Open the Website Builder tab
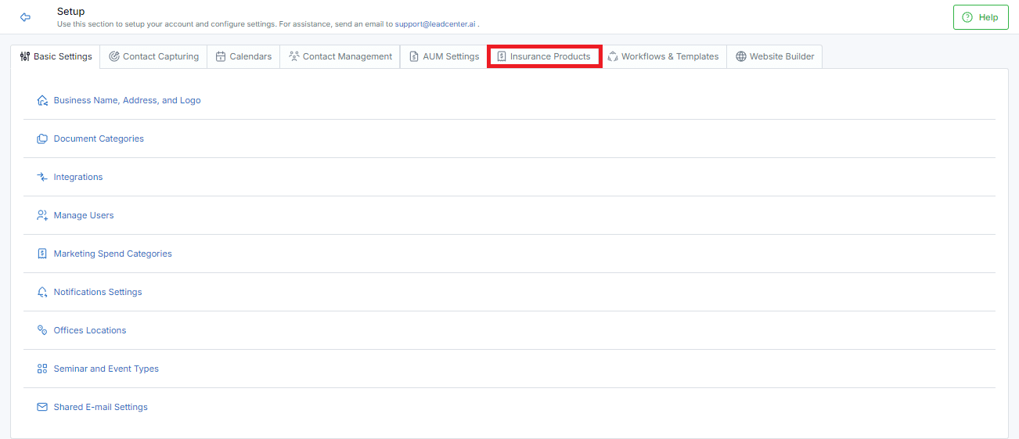The height and width of the screenshot is (439, 1019). point(775,56)
